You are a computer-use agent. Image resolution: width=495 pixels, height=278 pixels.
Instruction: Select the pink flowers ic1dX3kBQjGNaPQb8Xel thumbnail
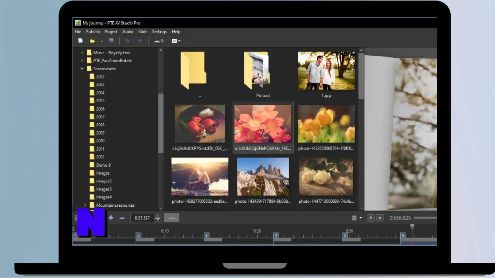coord(263,124)
